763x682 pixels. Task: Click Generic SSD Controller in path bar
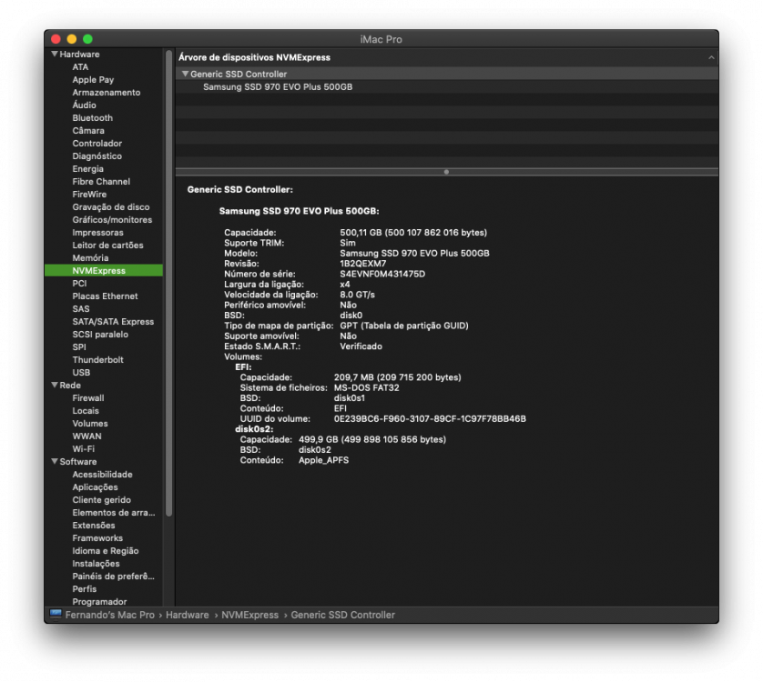[x=342, y=615]
